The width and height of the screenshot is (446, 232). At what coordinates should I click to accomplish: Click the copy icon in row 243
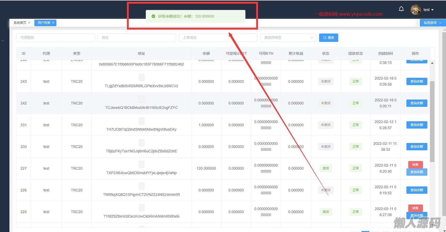pos(141,78)
